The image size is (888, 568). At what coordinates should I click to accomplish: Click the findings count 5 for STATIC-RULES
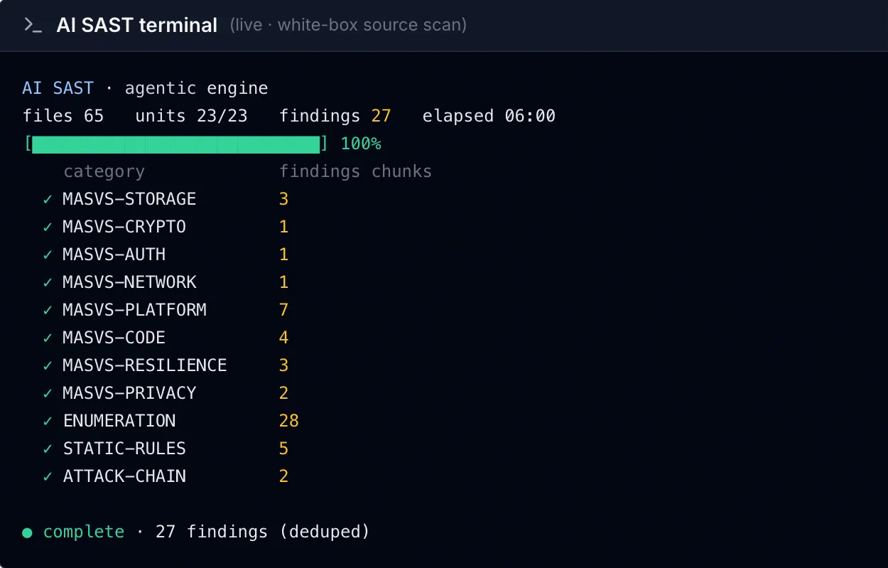(284, 449)
